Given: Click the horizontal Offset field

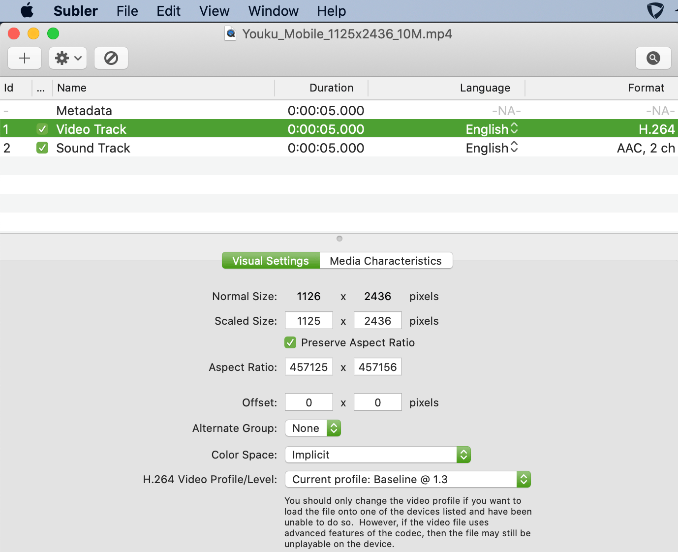Looking at the screenshot, I should 309,402.
